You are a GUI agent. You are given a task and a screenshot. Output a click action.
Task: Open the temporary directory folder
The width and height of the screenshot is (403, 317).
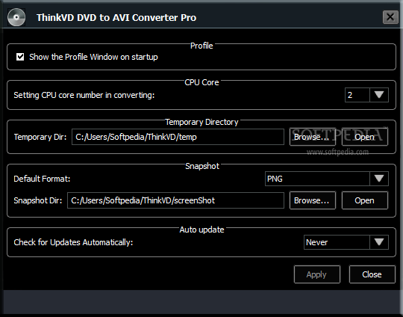click(x=364, y=137)
